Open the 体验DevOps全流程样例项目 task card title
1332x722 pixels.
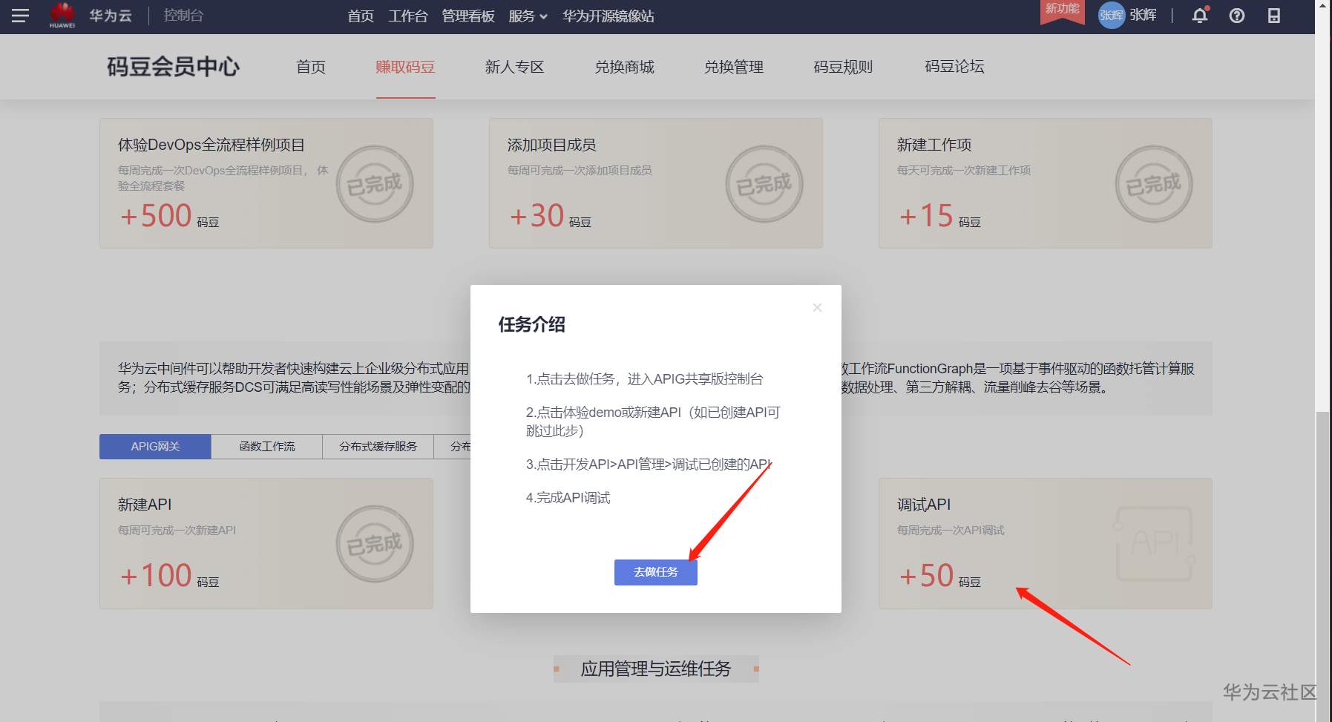coord(211,145)
